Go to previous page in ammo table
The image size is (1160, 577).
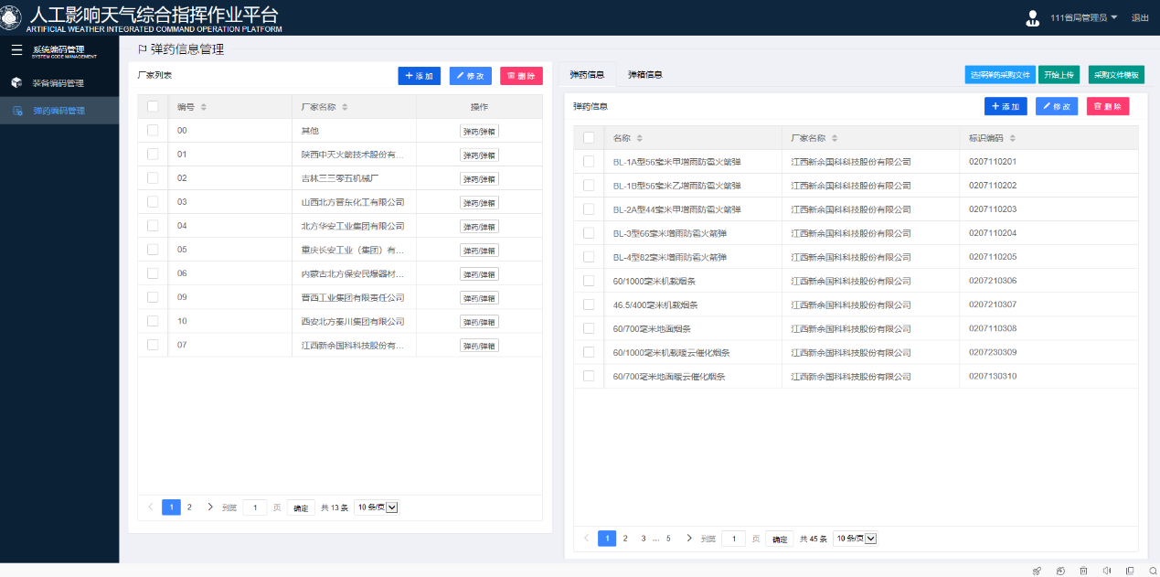pos(587,539)
